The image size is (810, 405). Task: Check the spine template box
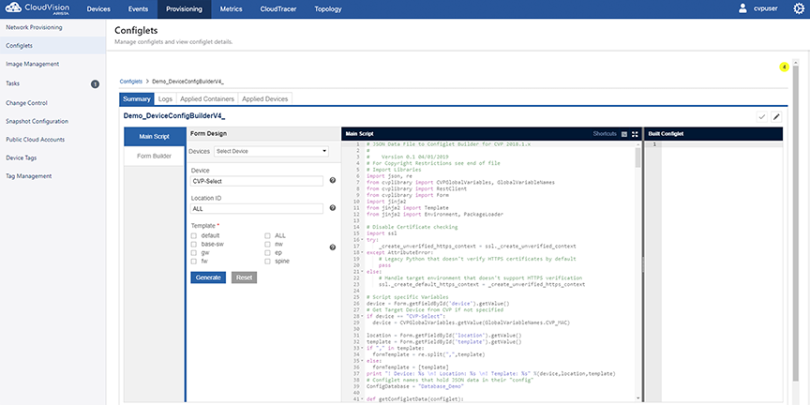267,262
